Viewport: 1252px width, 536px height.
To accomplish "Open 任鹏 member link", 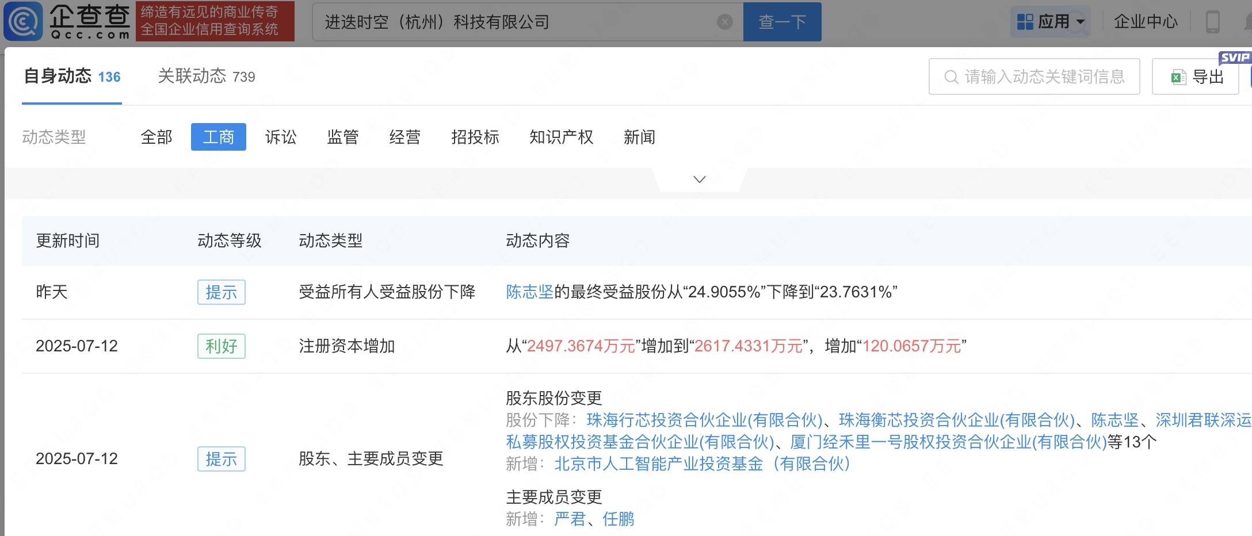I will [619, 519].
